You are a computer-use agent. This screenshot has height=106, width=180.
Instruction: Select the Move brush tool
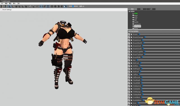(x=23, y=6)
